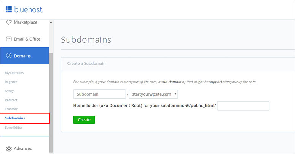
Task: Click the bluehost grid logo icon
Action: [x=9, y=9]
